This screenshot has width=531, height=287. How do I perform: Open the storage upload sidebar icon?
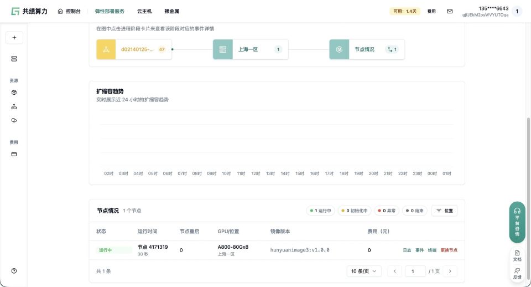(14, 106)
